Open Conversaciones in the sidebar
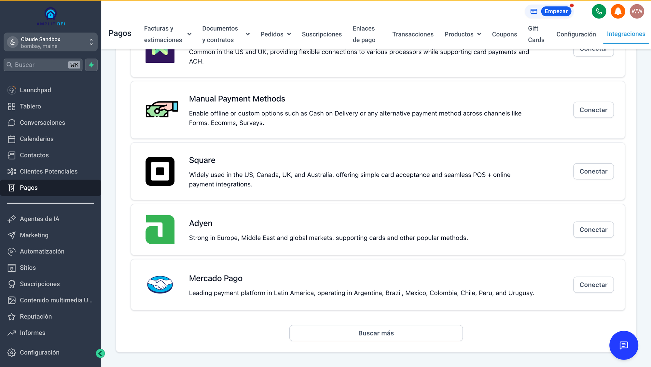This screenshot has width=651, height=367. 42,123
